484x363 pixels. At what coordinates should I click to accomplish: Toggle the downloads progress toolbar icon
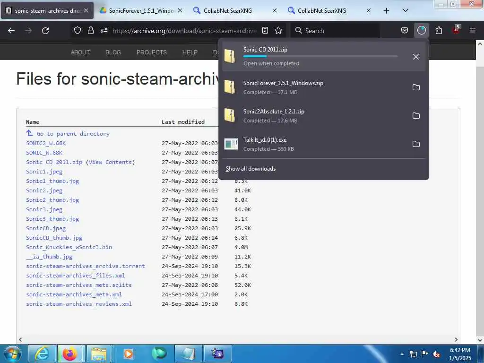[421, 30]
